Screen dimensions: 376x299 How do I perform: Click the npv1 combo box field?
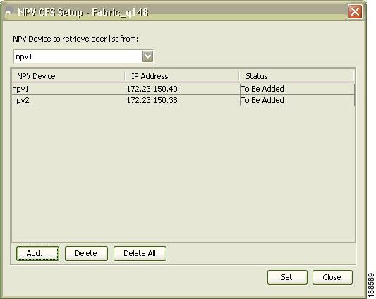click(x=84, y=56)
